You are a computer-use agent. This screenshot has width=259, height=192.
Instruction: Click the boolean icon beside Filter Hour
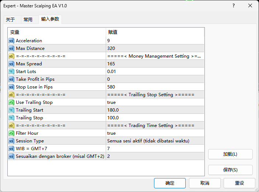click(11, 133)
